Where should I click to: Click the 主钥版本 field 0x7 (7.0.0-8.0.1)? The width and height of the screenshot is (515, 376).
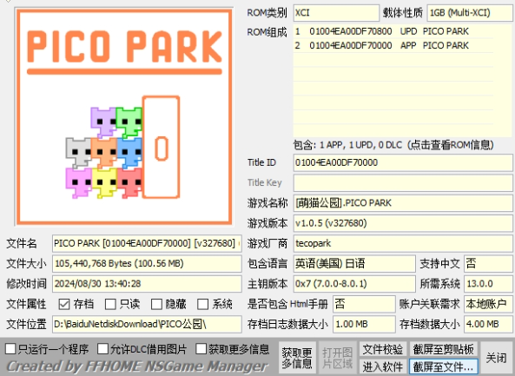point(354,284)
